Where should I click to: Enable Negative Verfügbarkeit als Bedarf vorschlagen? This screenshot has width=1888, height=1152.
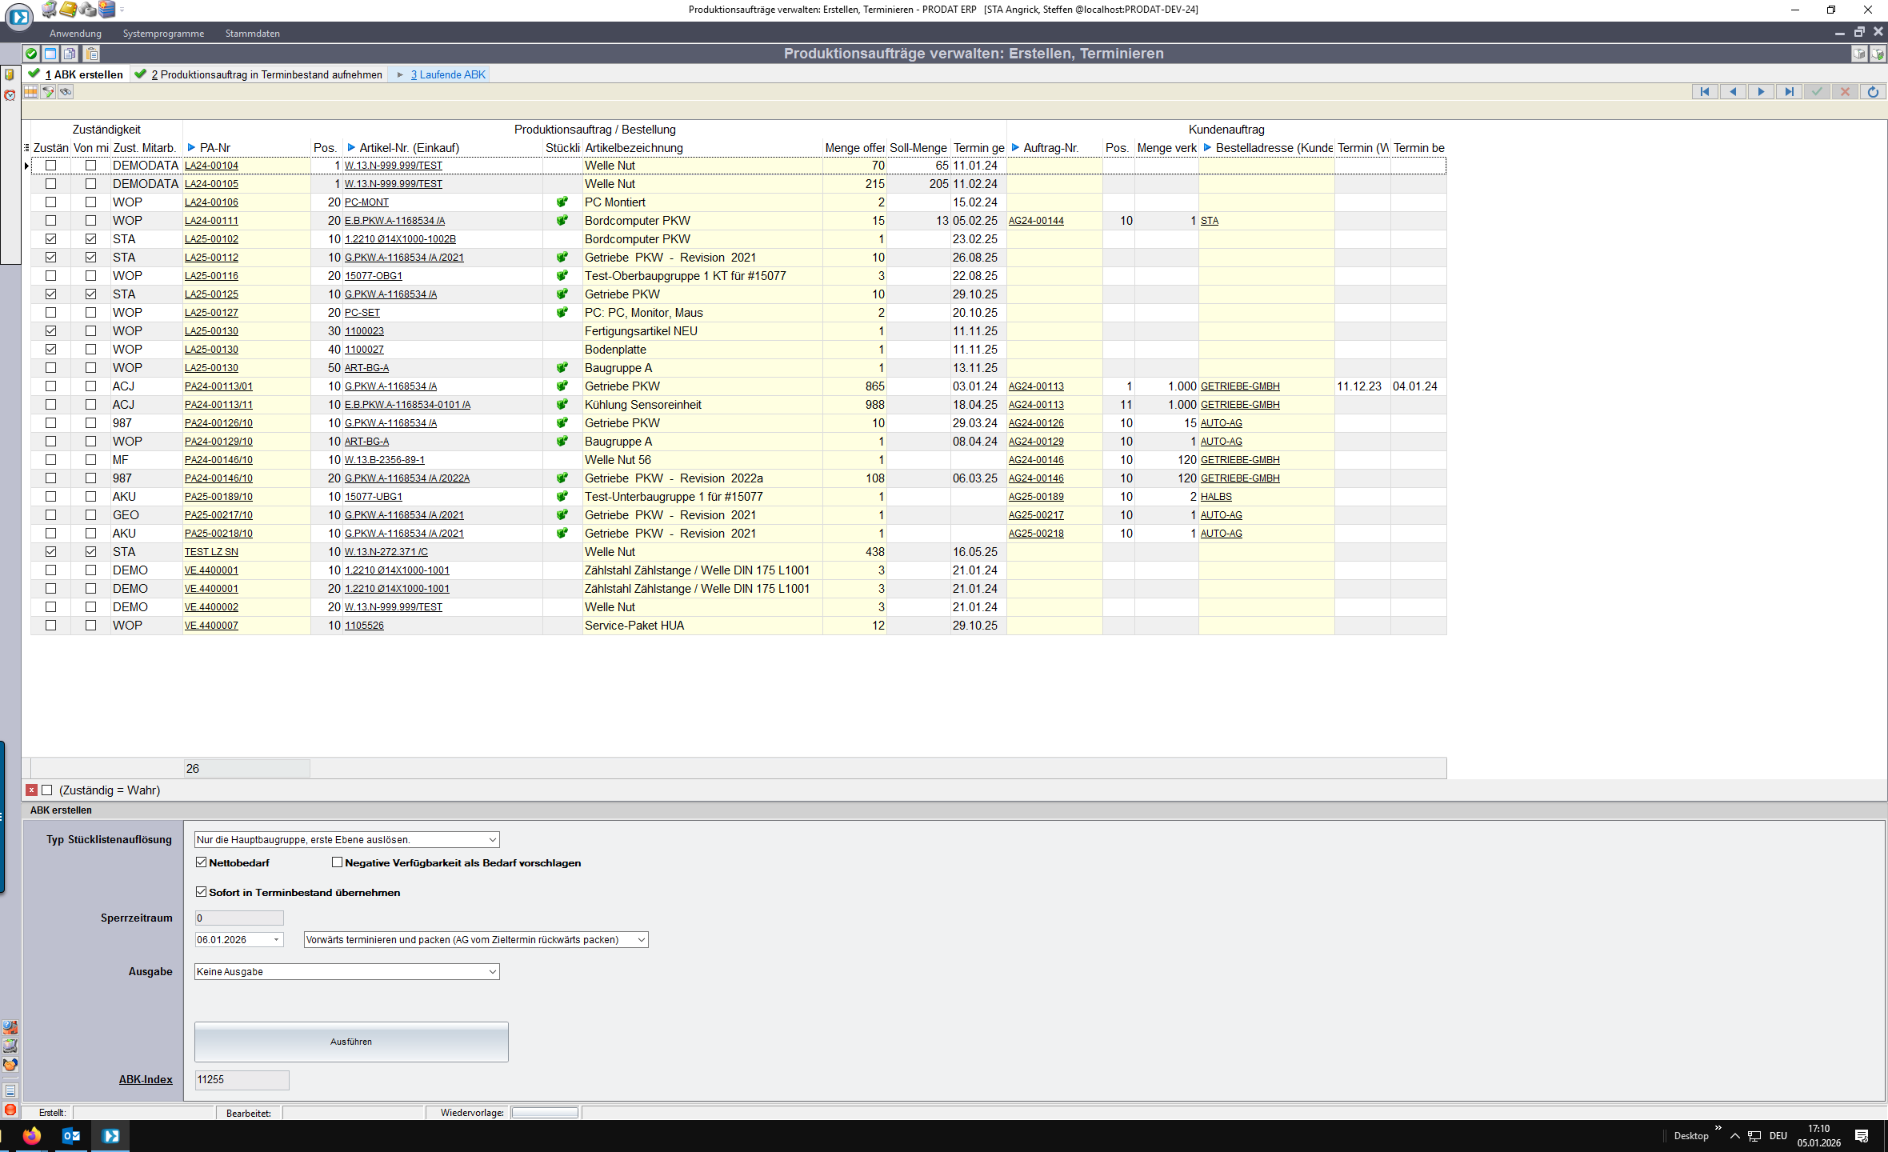(x=337, y=862)
